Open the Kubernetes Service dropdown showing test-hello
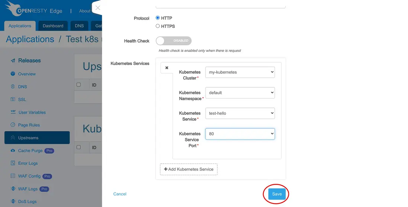 240,113
